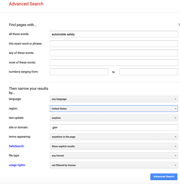Screen dimensions: 180x184
Task: Expand the last update dropdown showing 'anytime'
Action: click(x=114, y=118)
